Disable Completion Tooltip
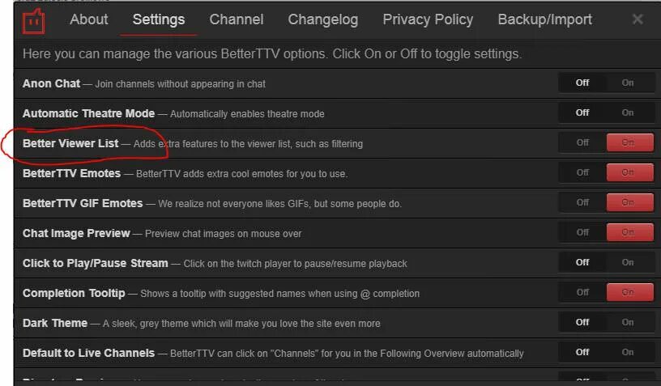The image size is (661, 386). pyautogui.click(x=582, y=292)
